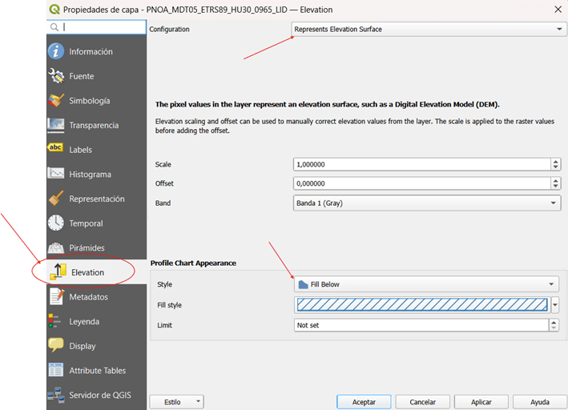Screen dimensions: 568x410
Task: Open the Style Fill Below dropdown
Action: coord(427,284)
